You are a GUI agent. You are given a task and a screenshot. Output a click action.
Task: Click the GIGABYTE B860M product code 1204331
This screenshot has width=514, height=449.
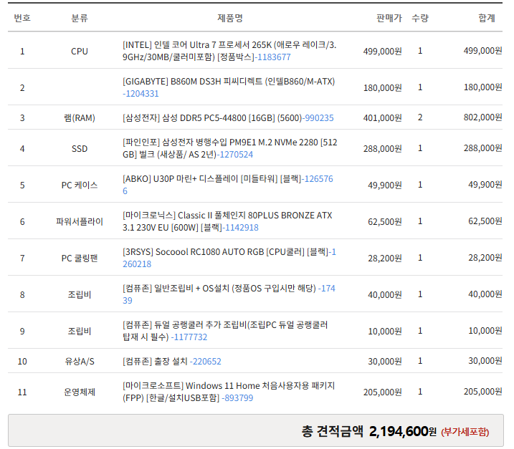coord(141,94)
